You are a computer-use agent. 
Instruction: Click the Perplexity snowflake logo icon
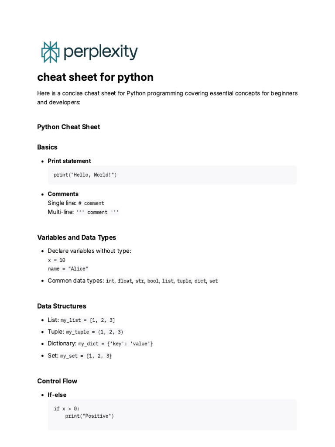tap(50, 52)
